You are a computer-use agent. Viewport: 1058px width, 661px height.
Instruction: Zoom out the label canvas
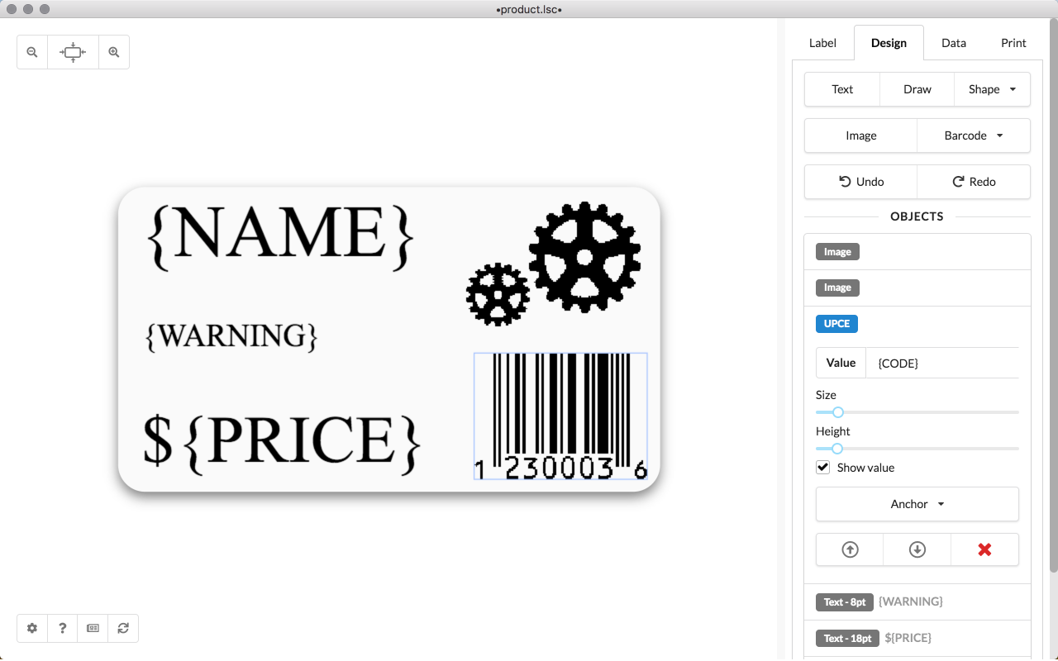coord(32,52)
